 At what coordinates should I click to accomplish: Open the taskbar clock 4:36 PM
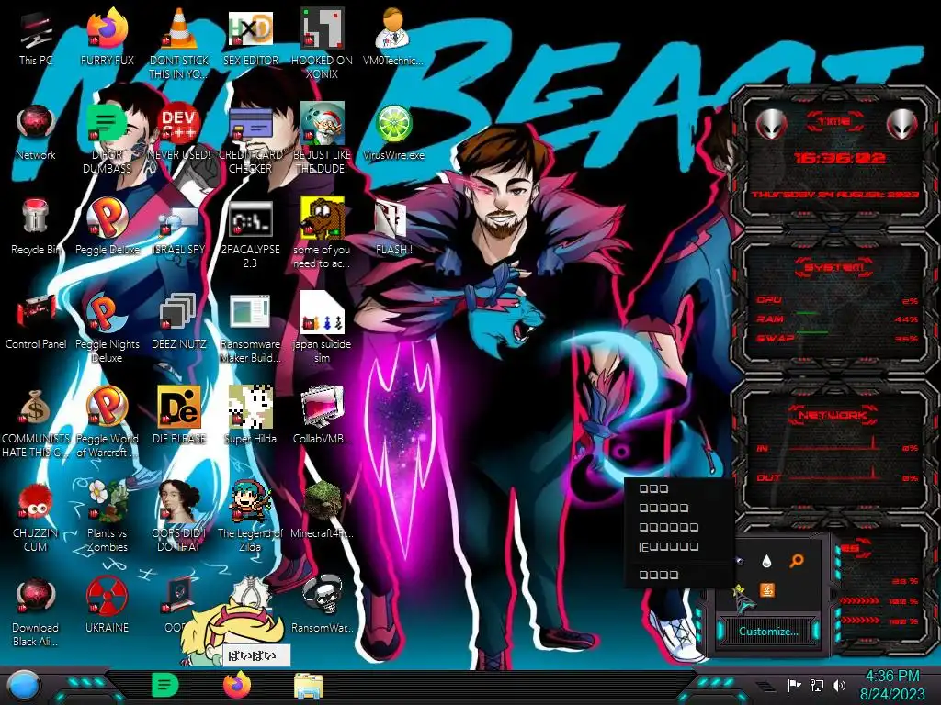(x=891, y=685)
